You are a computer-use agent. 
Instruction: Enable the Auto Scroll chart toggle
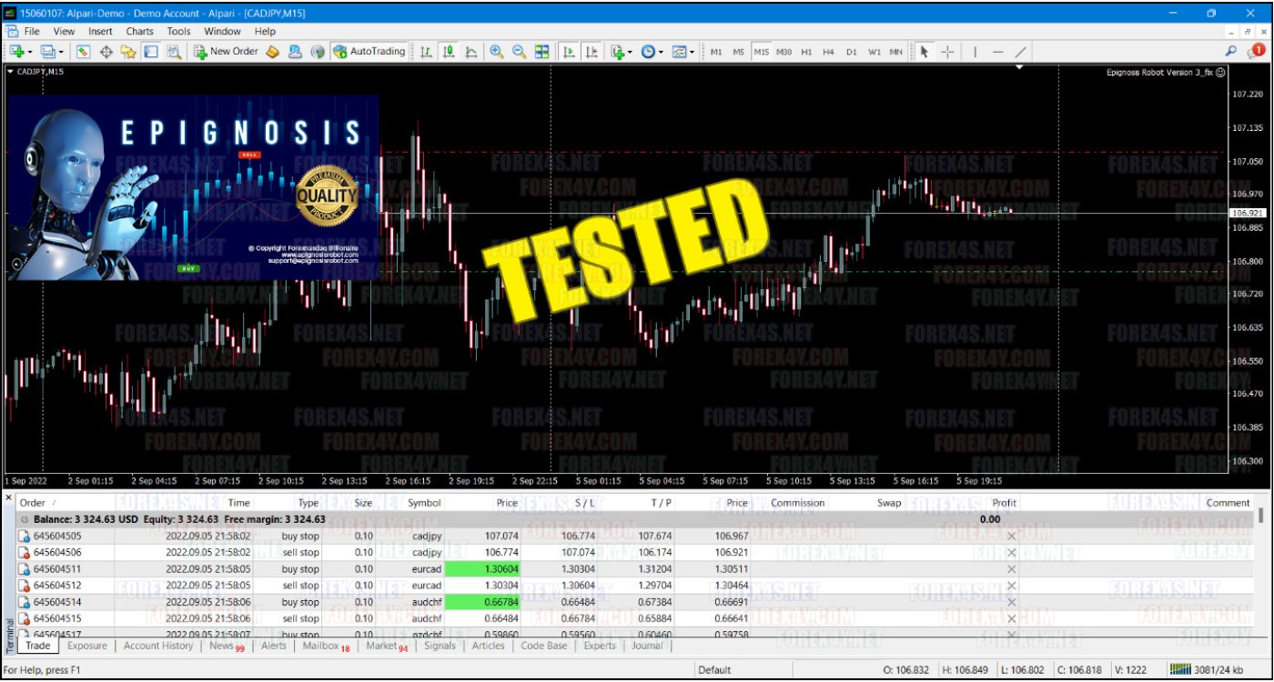[569, 52]
